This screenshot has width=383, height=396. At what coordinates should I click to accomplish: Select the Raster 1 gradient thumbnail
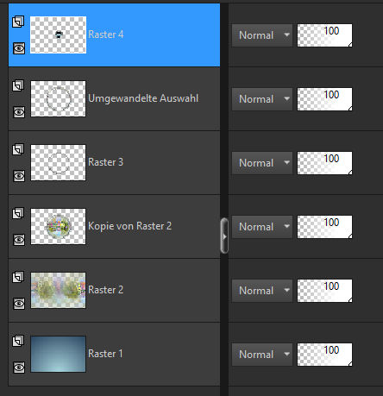tap(58, 354)
